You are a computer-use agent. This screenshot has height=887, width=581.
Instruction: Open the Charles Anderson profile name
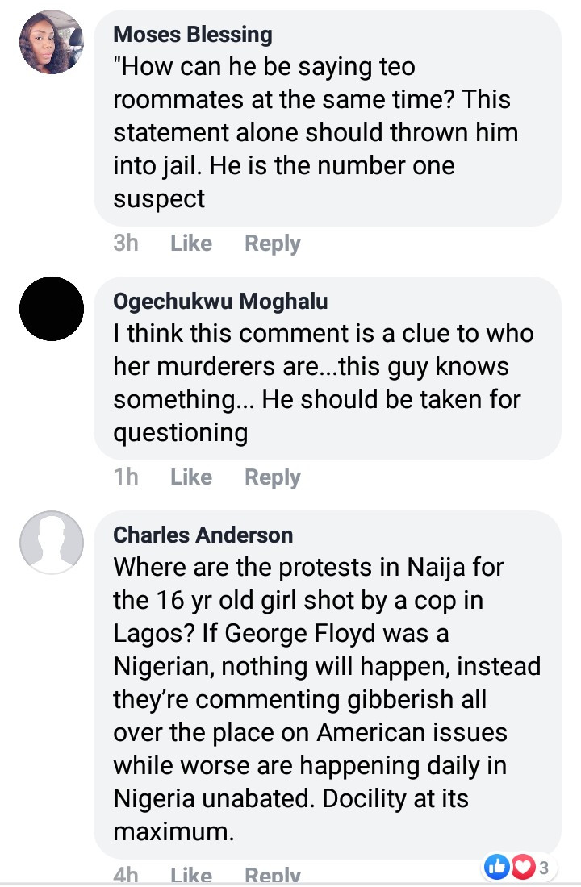coord(203,535)
